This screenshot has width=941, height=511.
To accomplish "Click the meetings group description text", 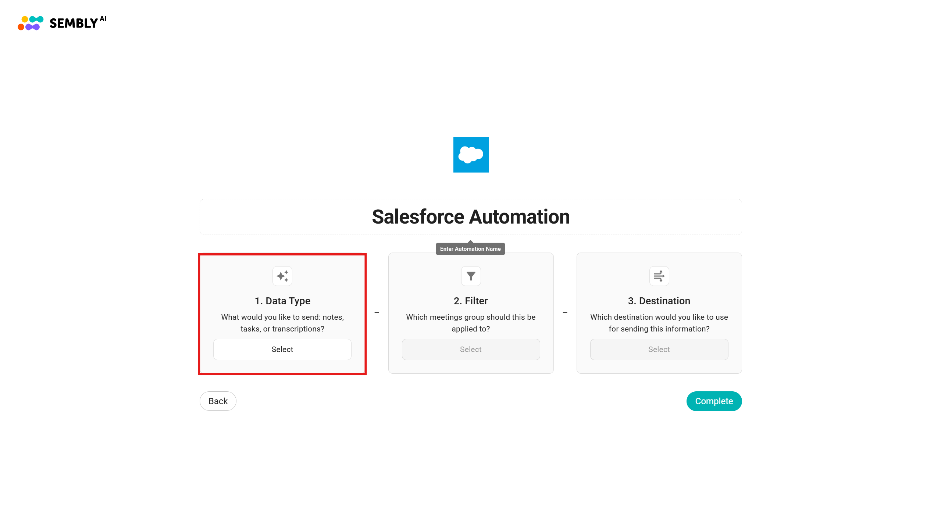I will [471, 323].
